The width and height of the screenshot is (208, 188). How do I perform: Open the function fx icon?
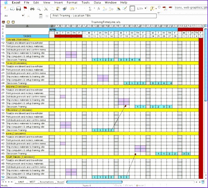click(x=99, y=9)
